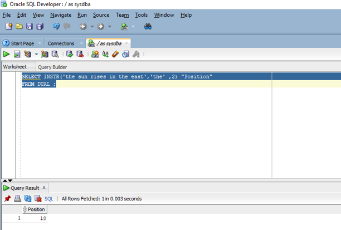This screenshot has width=341, height=230.
Task: Open the Edit menu
Action: 22,15
